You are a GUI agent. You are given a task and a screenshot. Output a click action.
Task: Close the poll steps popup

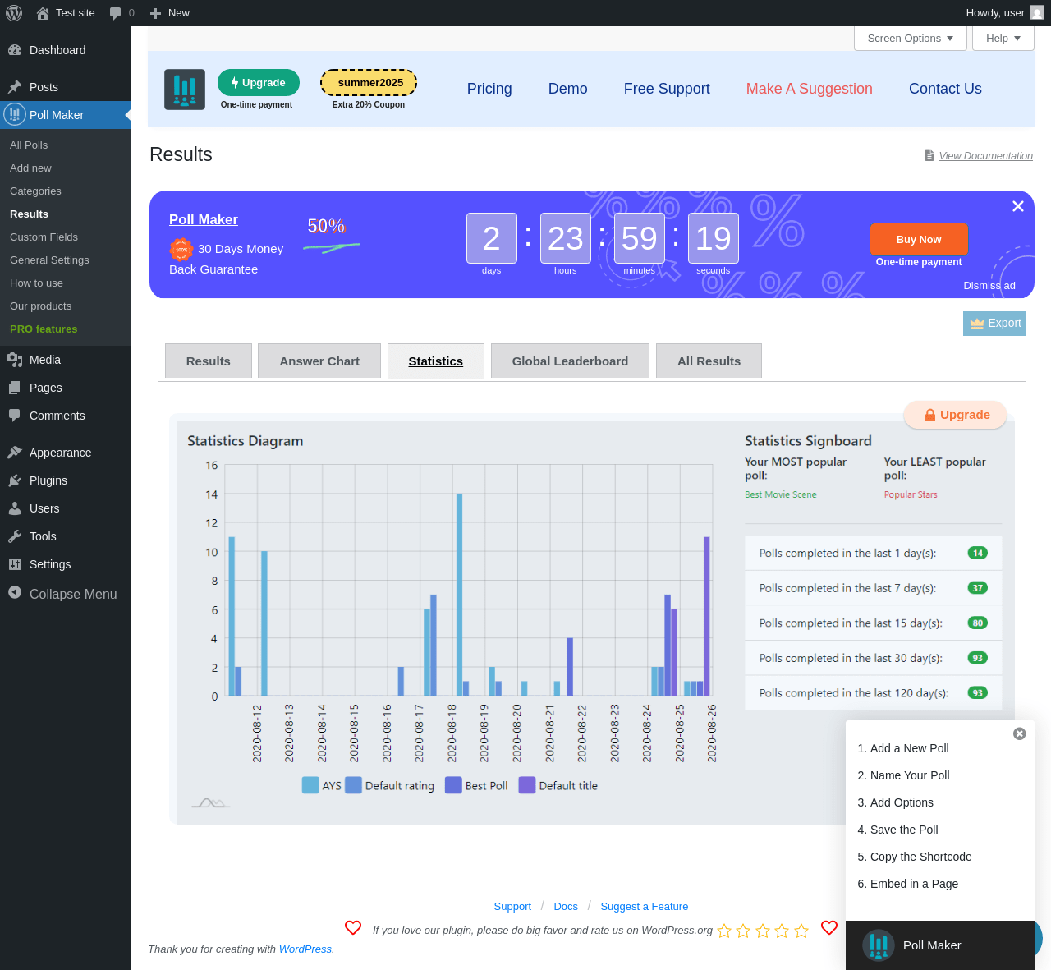(x=1020, y=733)
